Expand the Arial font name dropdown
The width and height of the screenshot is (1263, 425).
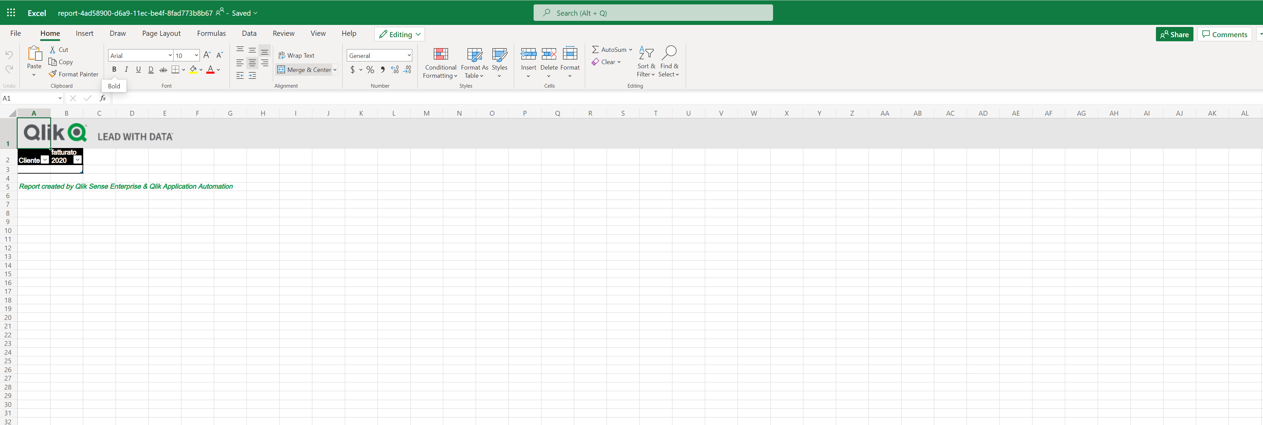[x=170, y=55]
